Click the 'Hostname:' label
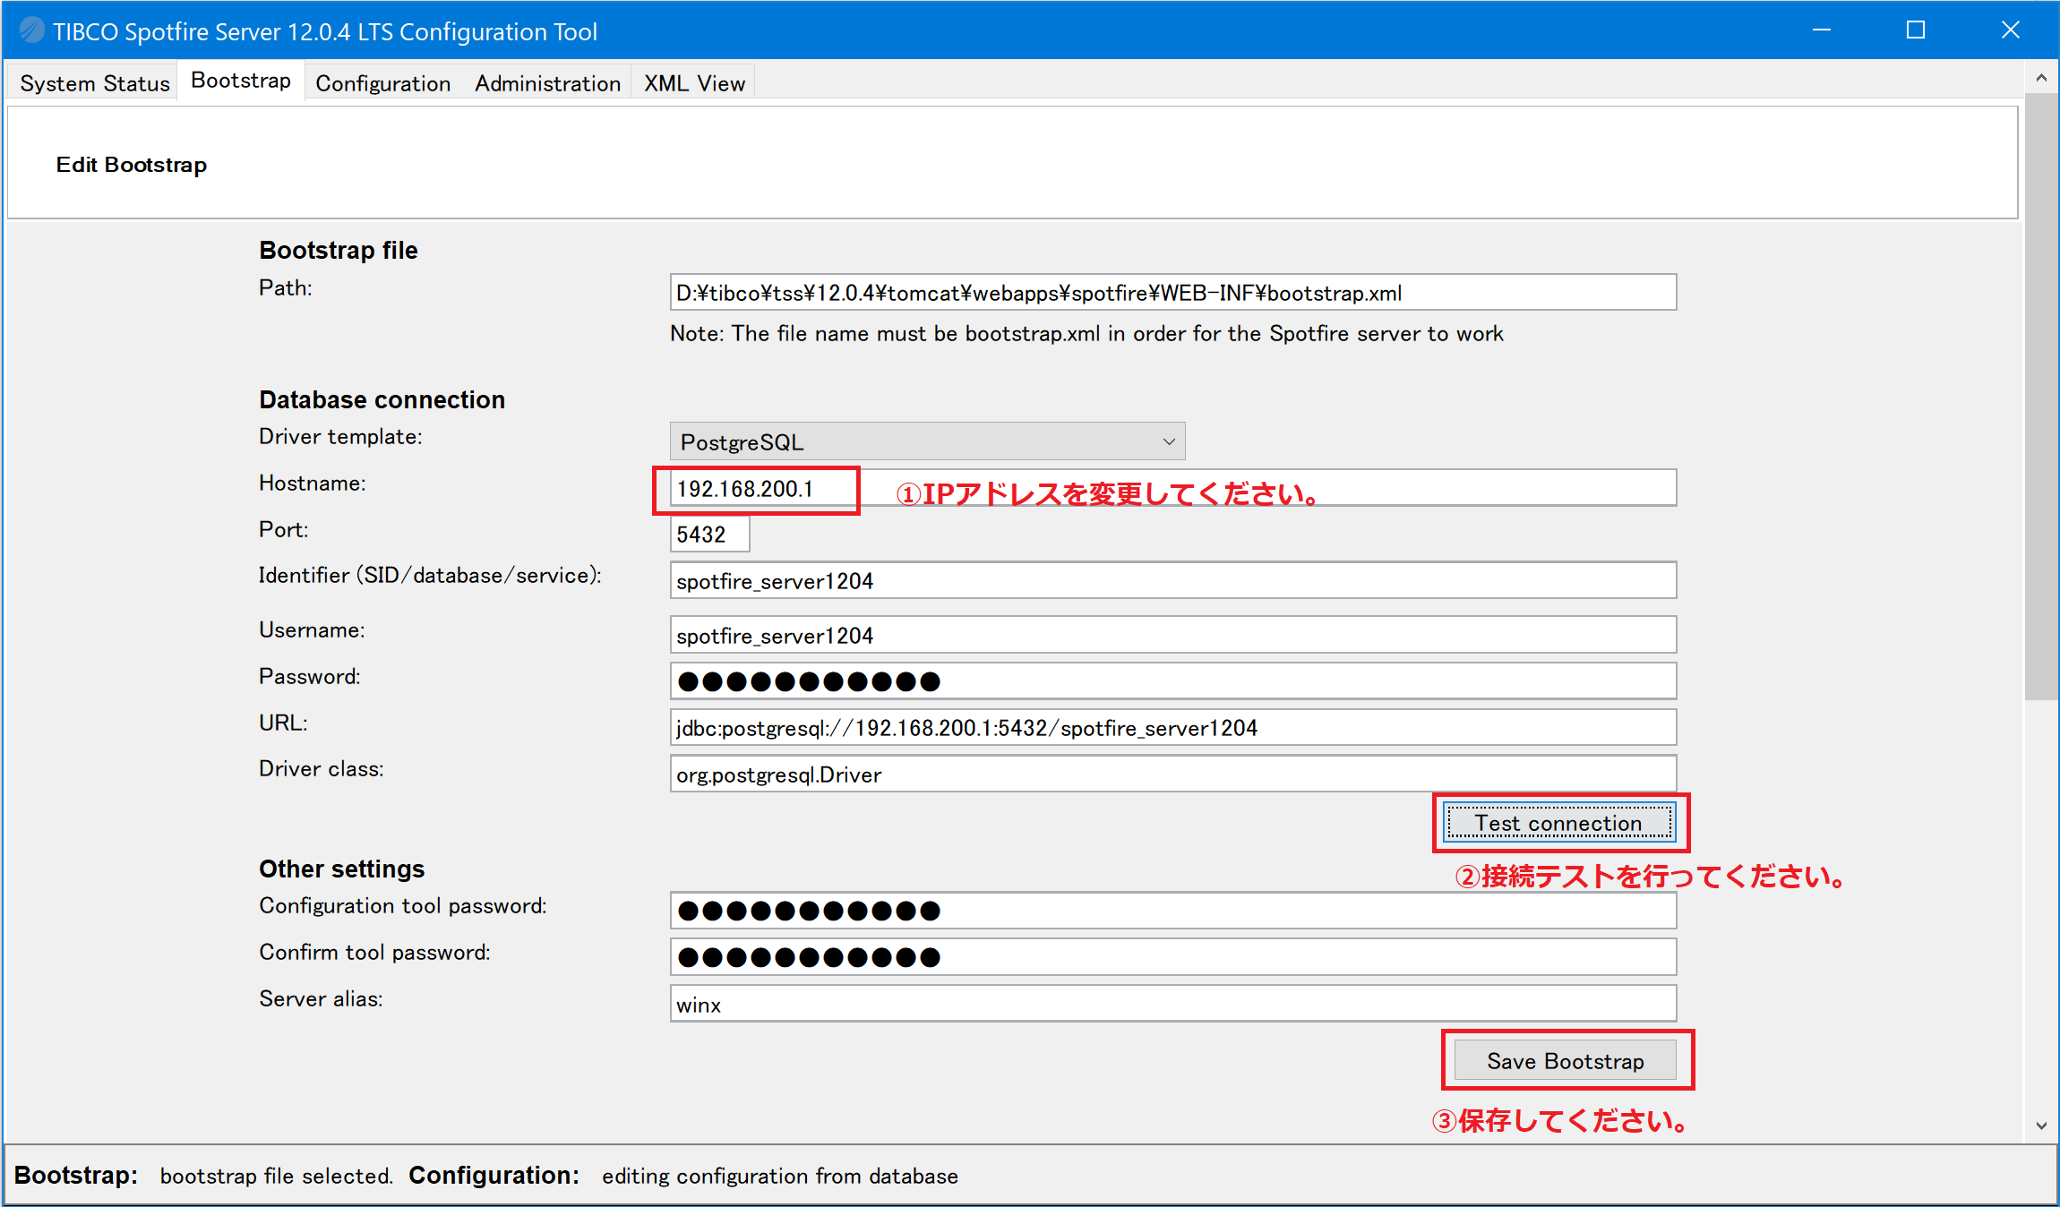 point(313,484)
